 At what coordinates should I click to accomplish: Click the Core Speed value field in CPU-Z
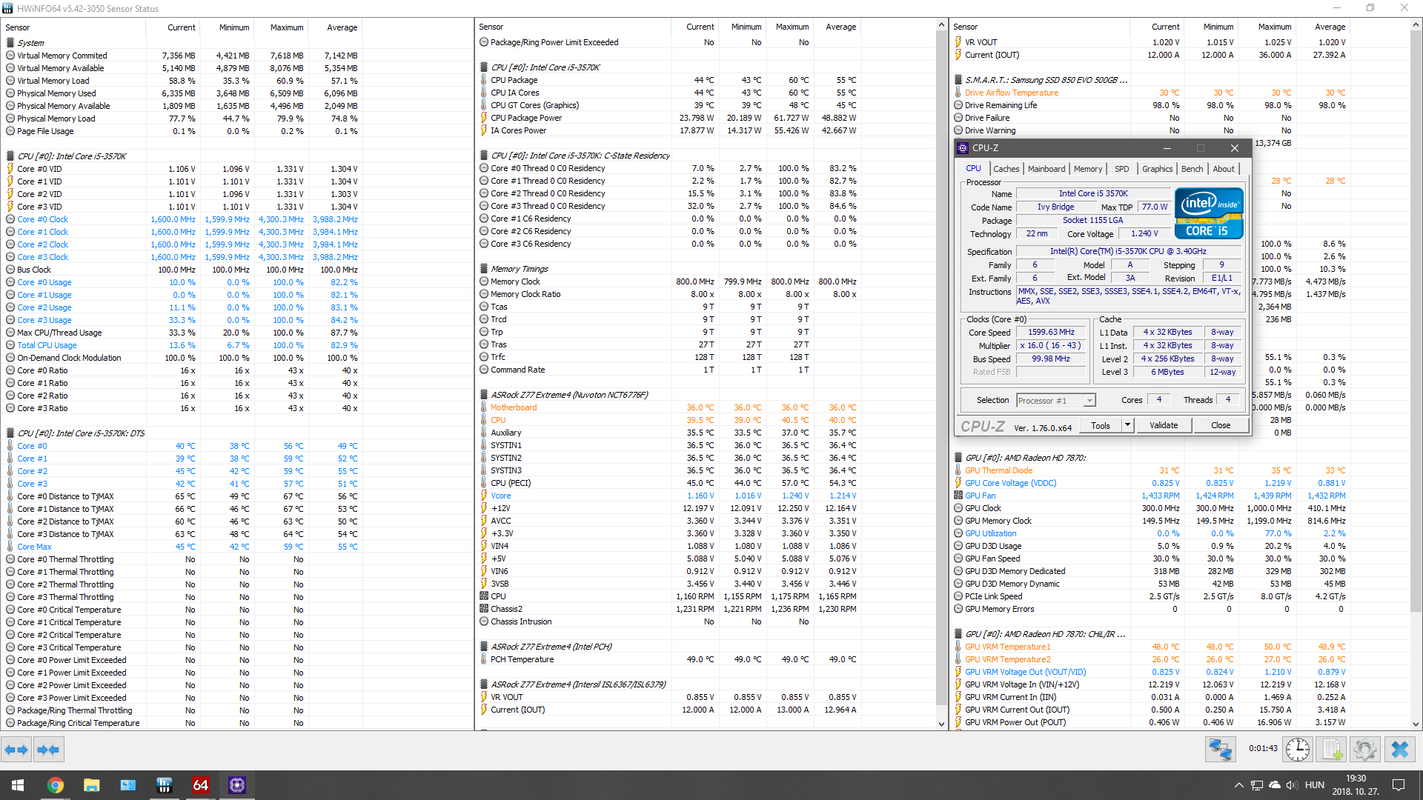(x=1051, y=332)
